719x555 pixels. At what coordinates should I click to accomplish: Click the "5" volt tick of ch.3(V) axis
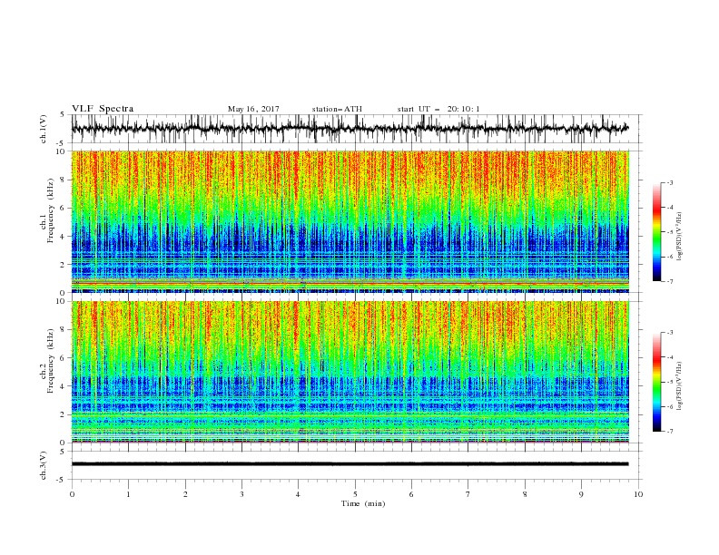(x=63, y=452)
